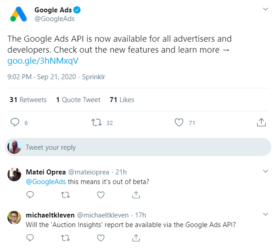Like michaeltkleven's reply
This screenshot has width=280, height=250.
click(x=101, y=238)
